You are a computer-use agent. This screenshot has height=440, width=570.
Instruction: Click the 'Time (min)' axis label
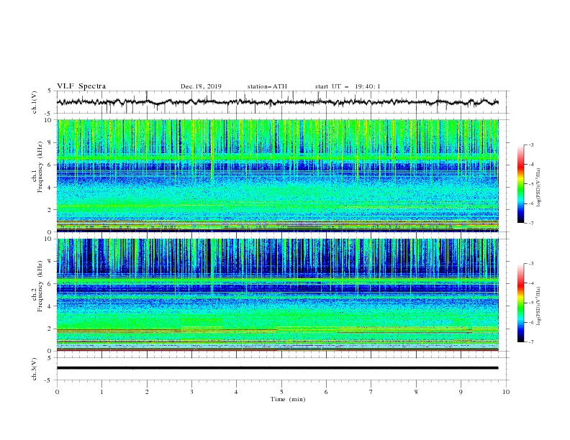[x=288, y=399]
